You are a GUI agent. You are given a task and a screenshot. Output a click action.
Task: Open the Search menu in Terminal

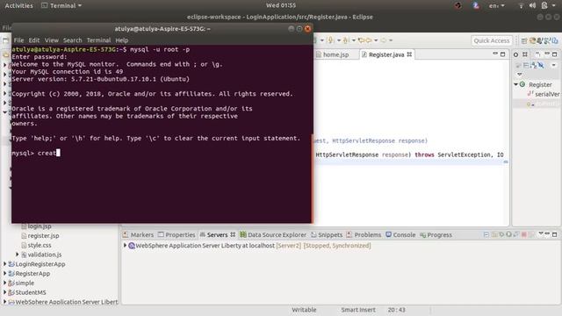(x=72, y=40)
